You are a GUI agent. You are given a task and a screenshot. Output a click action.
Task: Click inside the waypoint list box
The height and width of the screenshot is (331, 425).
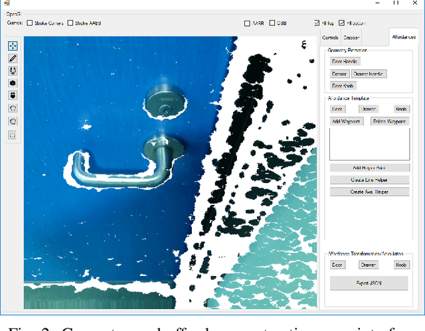pyautogui.click(x=369, y=145)
